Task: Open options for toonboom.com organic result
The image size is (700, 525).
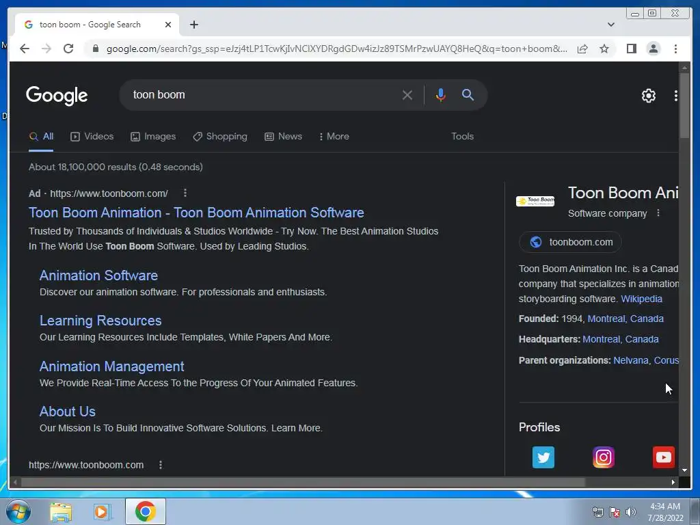Action: pyautogui.click(x=160, y=465)
